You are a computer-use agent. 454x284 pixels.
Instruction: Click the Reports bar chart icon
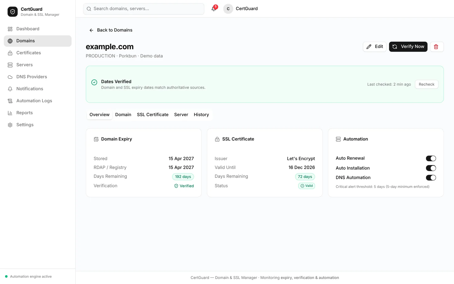point(10,113)
